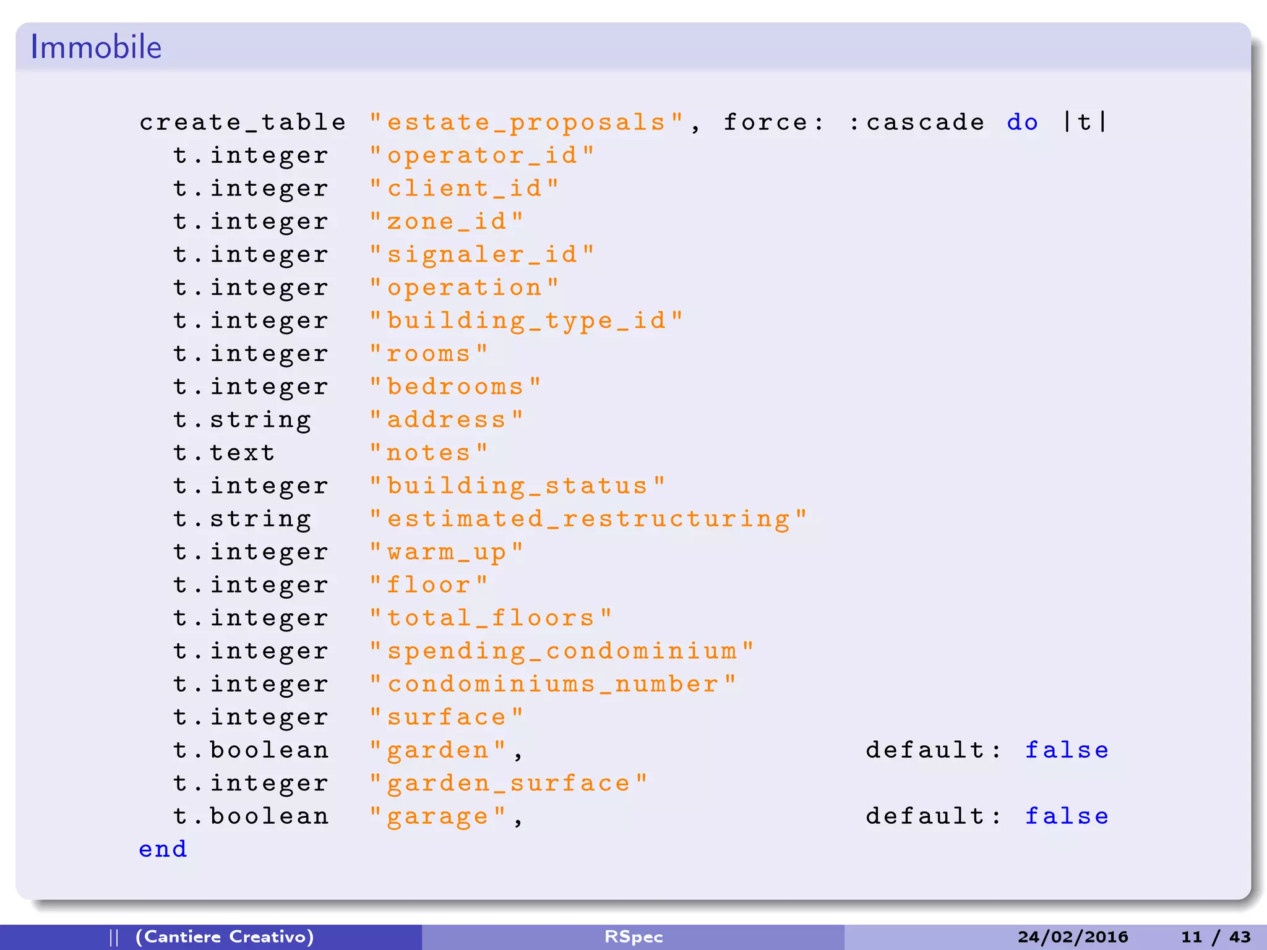Select the "operator_id" column name
Viewport: 1267px width, 950px height.
coord(482,156)
